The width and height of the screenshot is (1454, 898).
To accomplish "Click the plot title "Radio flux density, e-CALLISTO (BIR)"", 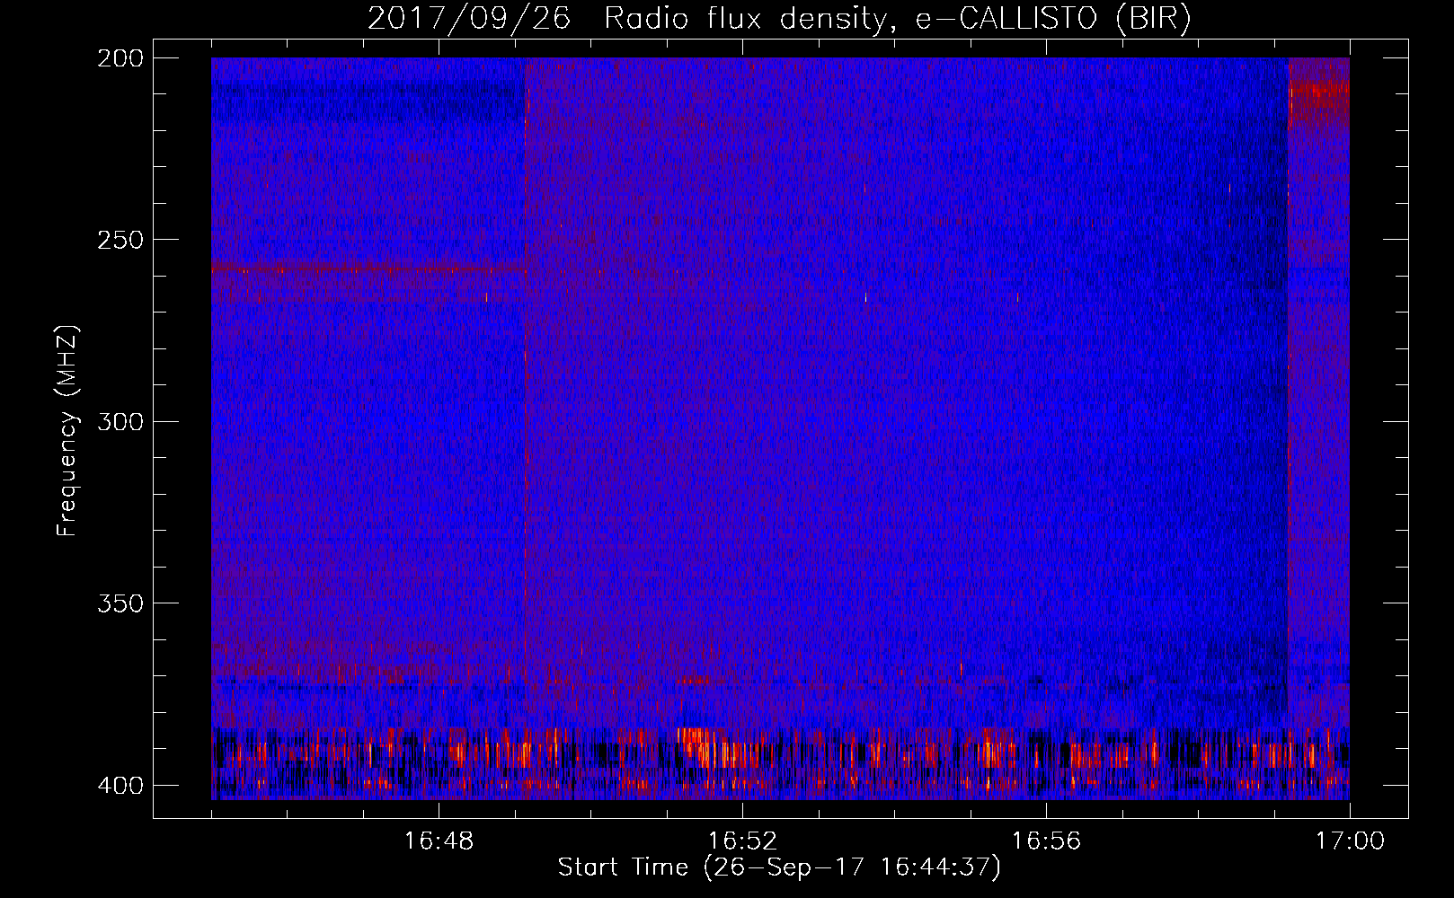I will tap(897, 18).
